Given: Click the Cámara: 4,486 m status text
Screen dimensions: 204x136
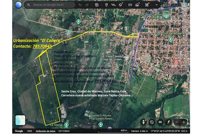Looking at the screenshot, I should point(139,131).
